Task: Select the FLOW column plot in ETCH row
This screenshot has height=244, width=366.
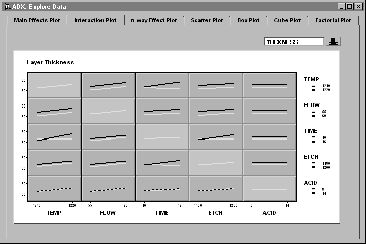Action: 108,163
